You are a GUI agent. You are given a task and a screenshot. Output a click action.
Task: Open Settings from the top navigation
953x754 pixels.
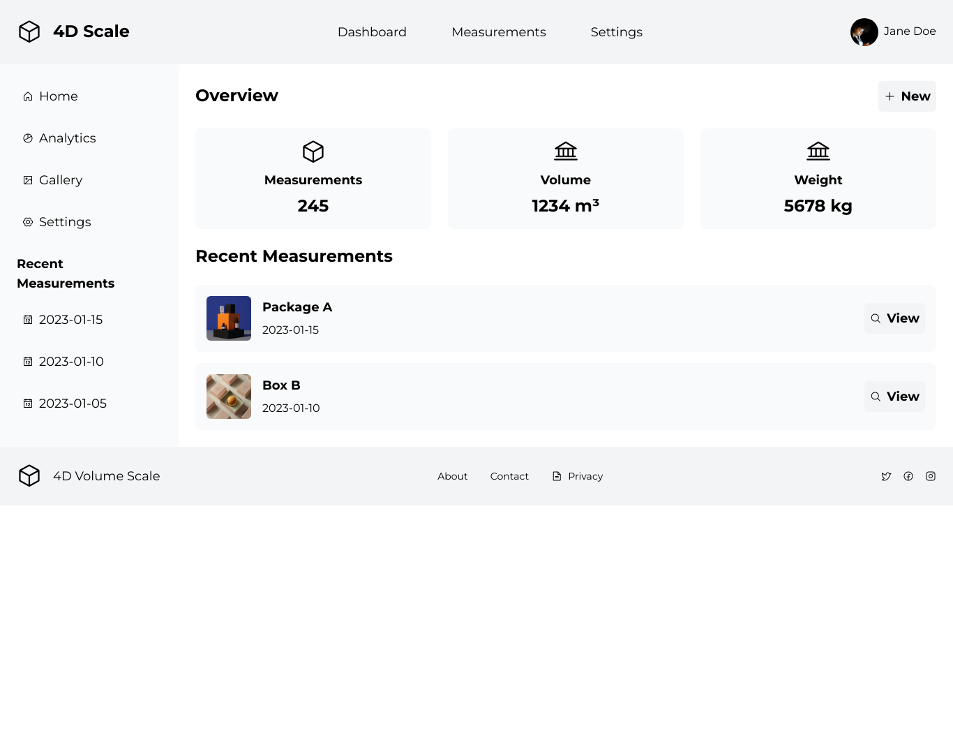pos(617,32)
